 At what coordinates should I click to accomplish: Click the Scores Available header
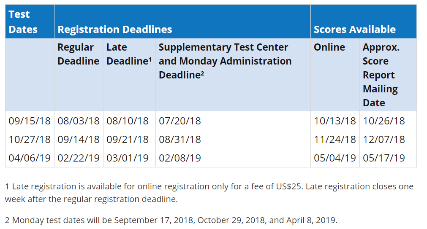[354, 30]
